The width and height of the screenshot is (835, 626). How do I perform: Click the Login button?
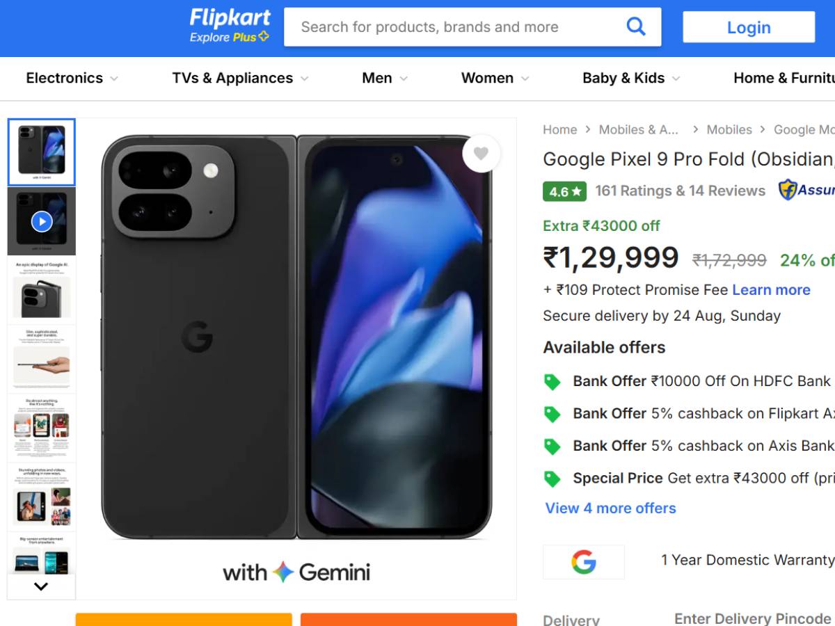749,27
